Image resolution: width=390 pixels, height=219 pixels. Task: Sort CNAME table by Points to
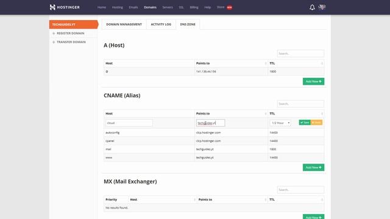[x=266, y=114]
